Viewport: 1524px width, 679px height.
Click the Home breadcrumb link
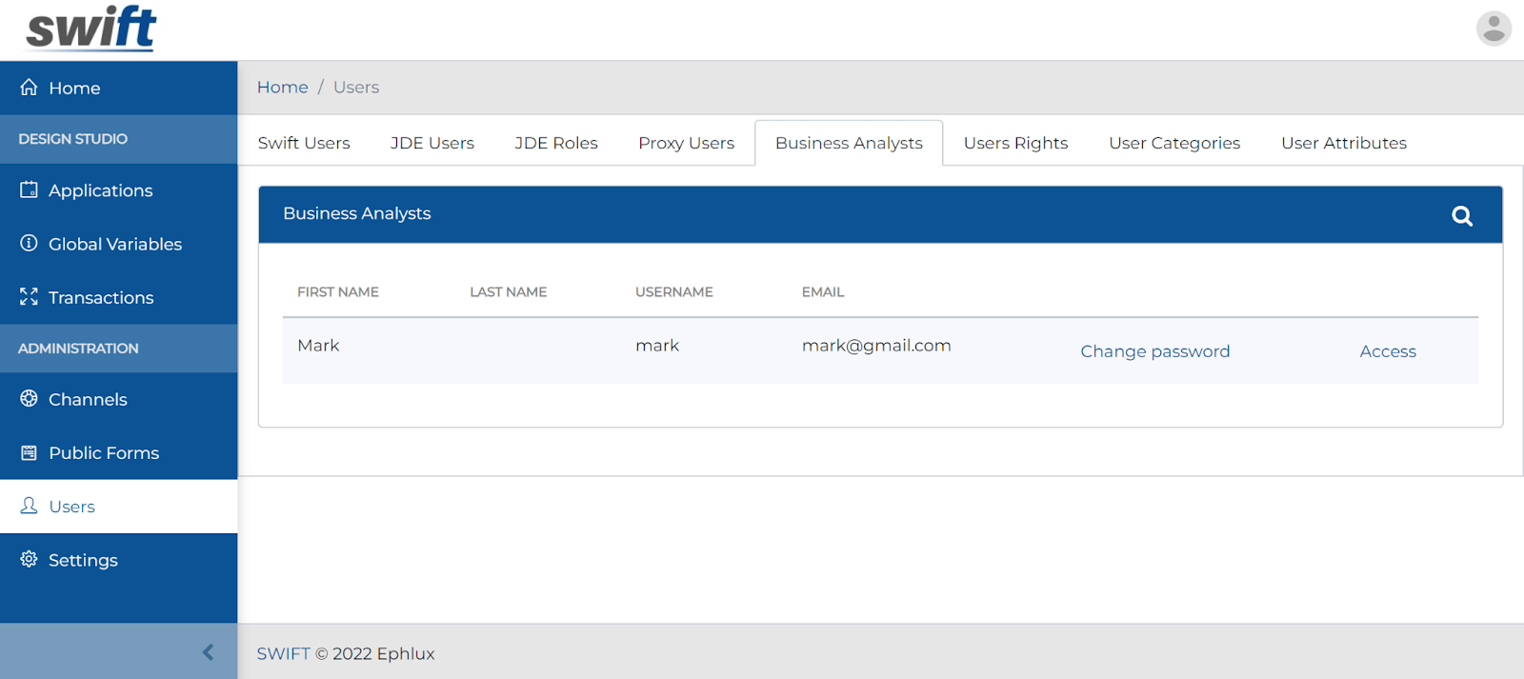(x=283, y=88)
